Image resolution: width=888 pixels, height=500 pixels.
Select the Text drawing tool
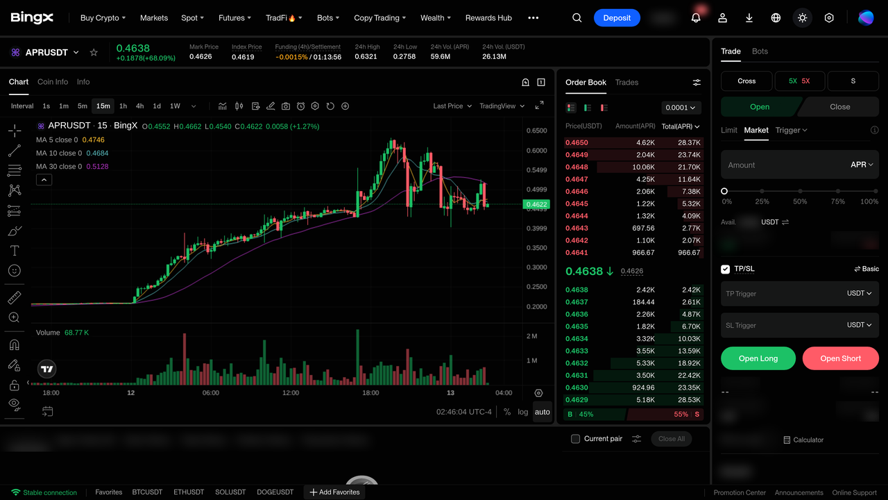tap(14, 251)
